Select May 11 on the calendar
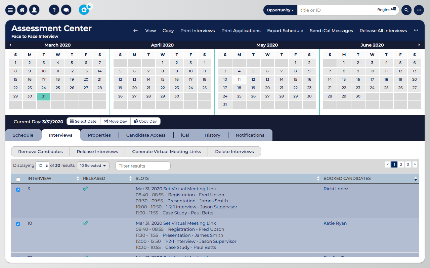 (x=239, y=79)
